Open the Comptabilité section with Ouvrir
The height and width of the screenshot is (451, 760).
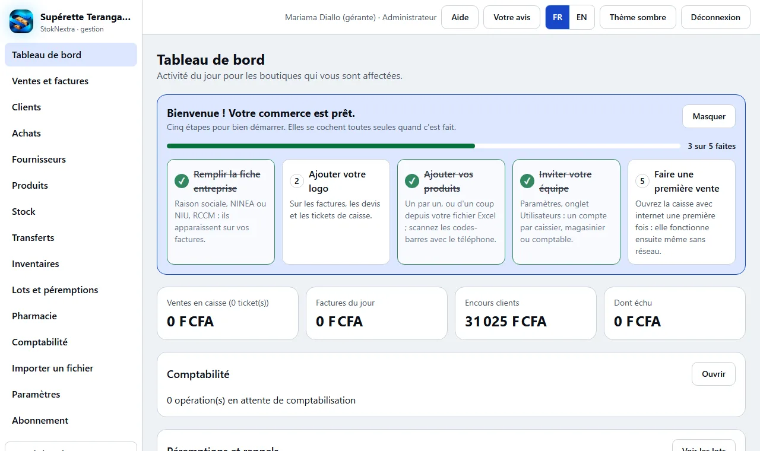pos(714,374)
